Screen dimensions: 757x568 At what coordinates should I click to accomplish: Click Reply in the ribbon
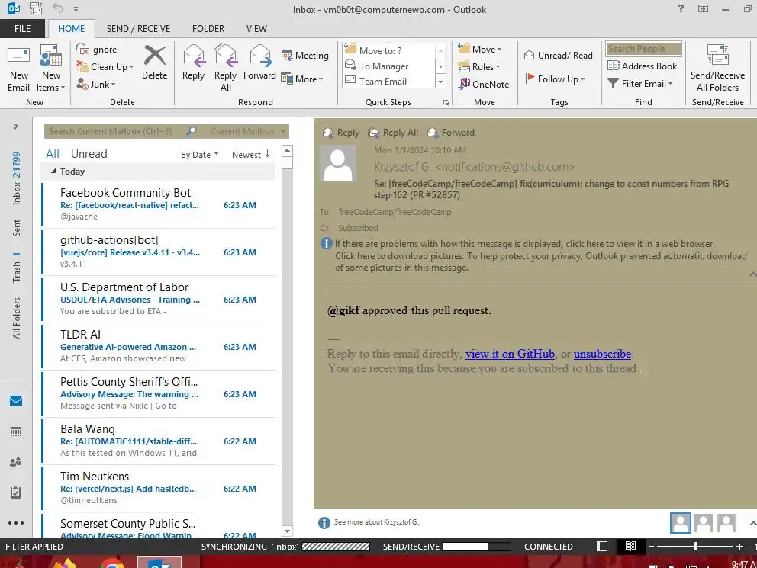194,63
